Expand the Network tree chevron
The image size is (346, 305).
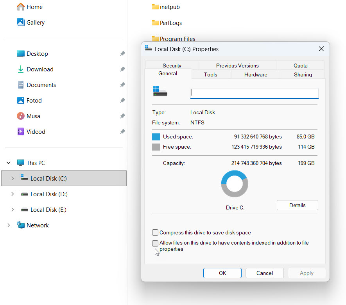pyautogui.click(x=9, y=225)
